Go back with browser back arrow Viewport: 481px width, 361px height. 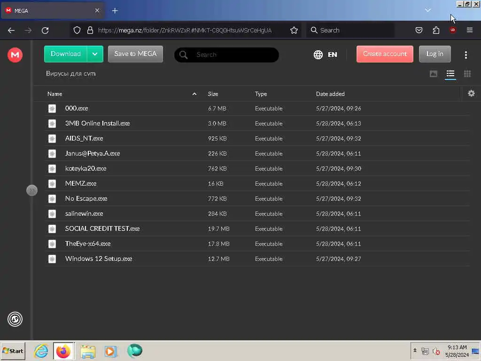[11, 31]
